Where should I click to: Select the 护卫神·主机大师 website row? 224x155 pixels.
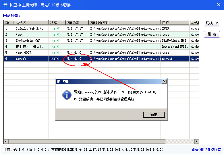[29, 46]
